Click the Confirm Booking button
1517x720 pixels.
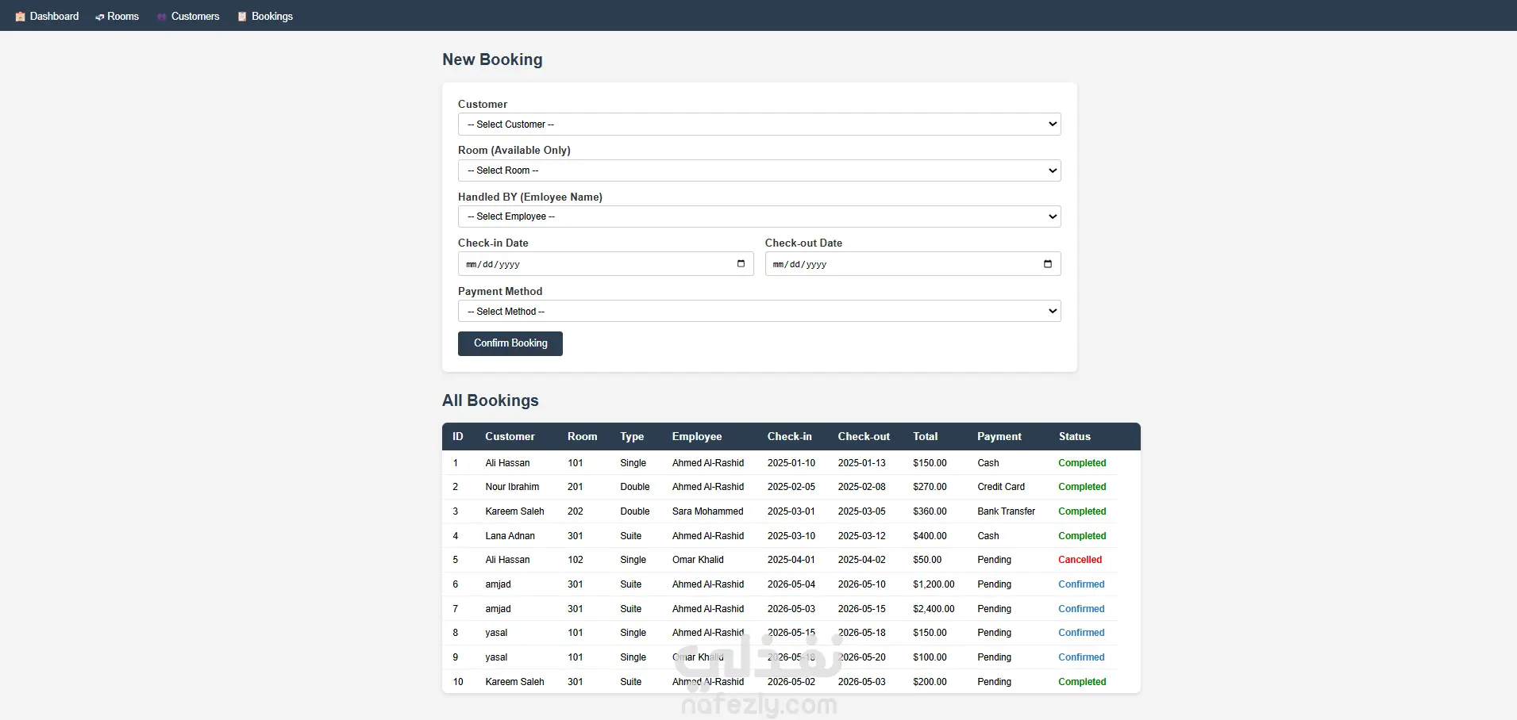510,343
